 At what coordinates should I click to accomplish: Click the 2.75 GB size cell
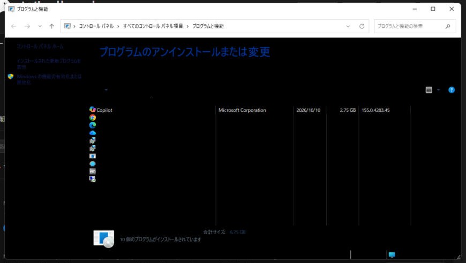pyautogui.click(x=348, y=110)
